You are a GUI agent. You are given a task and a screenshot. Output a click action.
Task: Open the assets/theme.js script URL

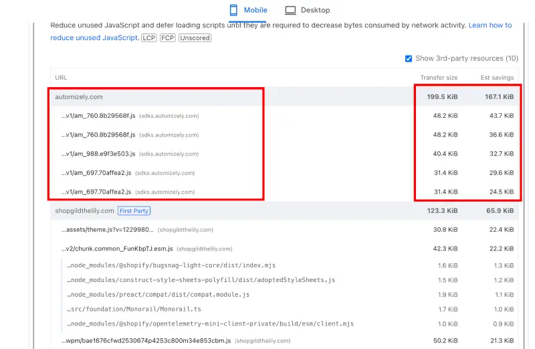coord(107,230)
